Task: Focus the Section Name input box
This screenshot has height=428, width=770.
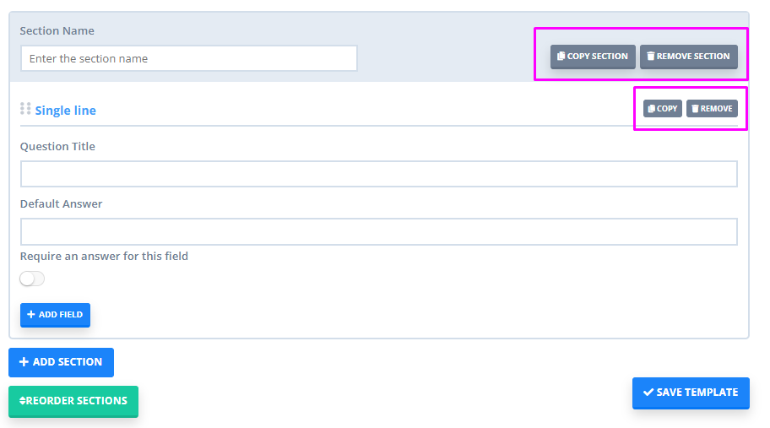Action: (188, 59)
